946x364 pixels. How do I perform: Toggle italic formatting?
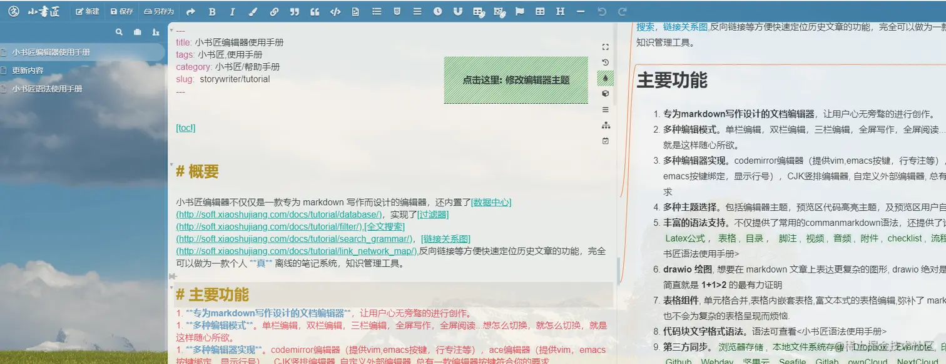tap(233, 12)
